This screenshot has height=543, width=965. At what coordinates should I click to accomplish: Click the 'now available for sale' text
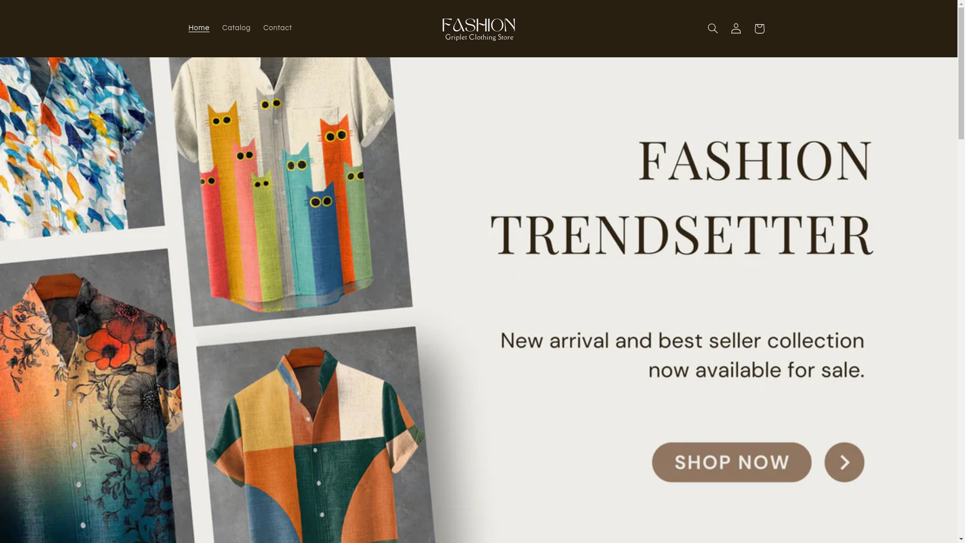tap(756, 371)
